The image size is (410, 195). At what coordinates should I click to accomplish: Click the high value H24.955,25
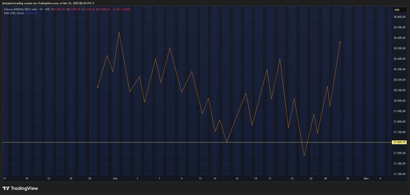73,9
